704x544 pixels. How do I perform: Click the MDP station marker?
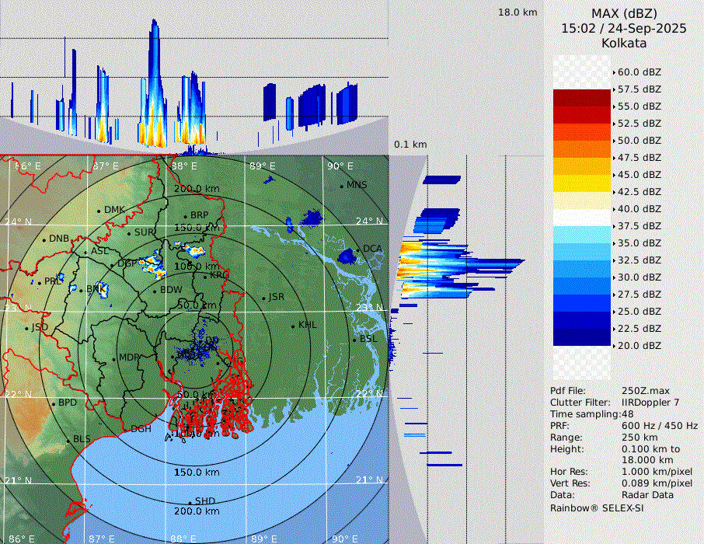114,358
